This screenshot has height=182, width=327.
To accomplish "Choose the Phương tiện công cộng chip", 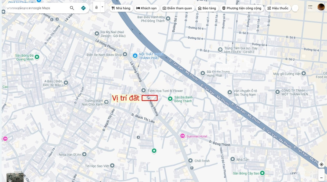I will (242, 8).
